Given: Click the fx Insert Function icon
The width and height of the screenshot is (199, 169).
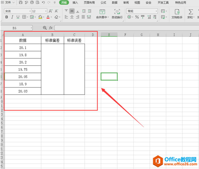Looking at the screenshot, I should click(x=51, y=28).
